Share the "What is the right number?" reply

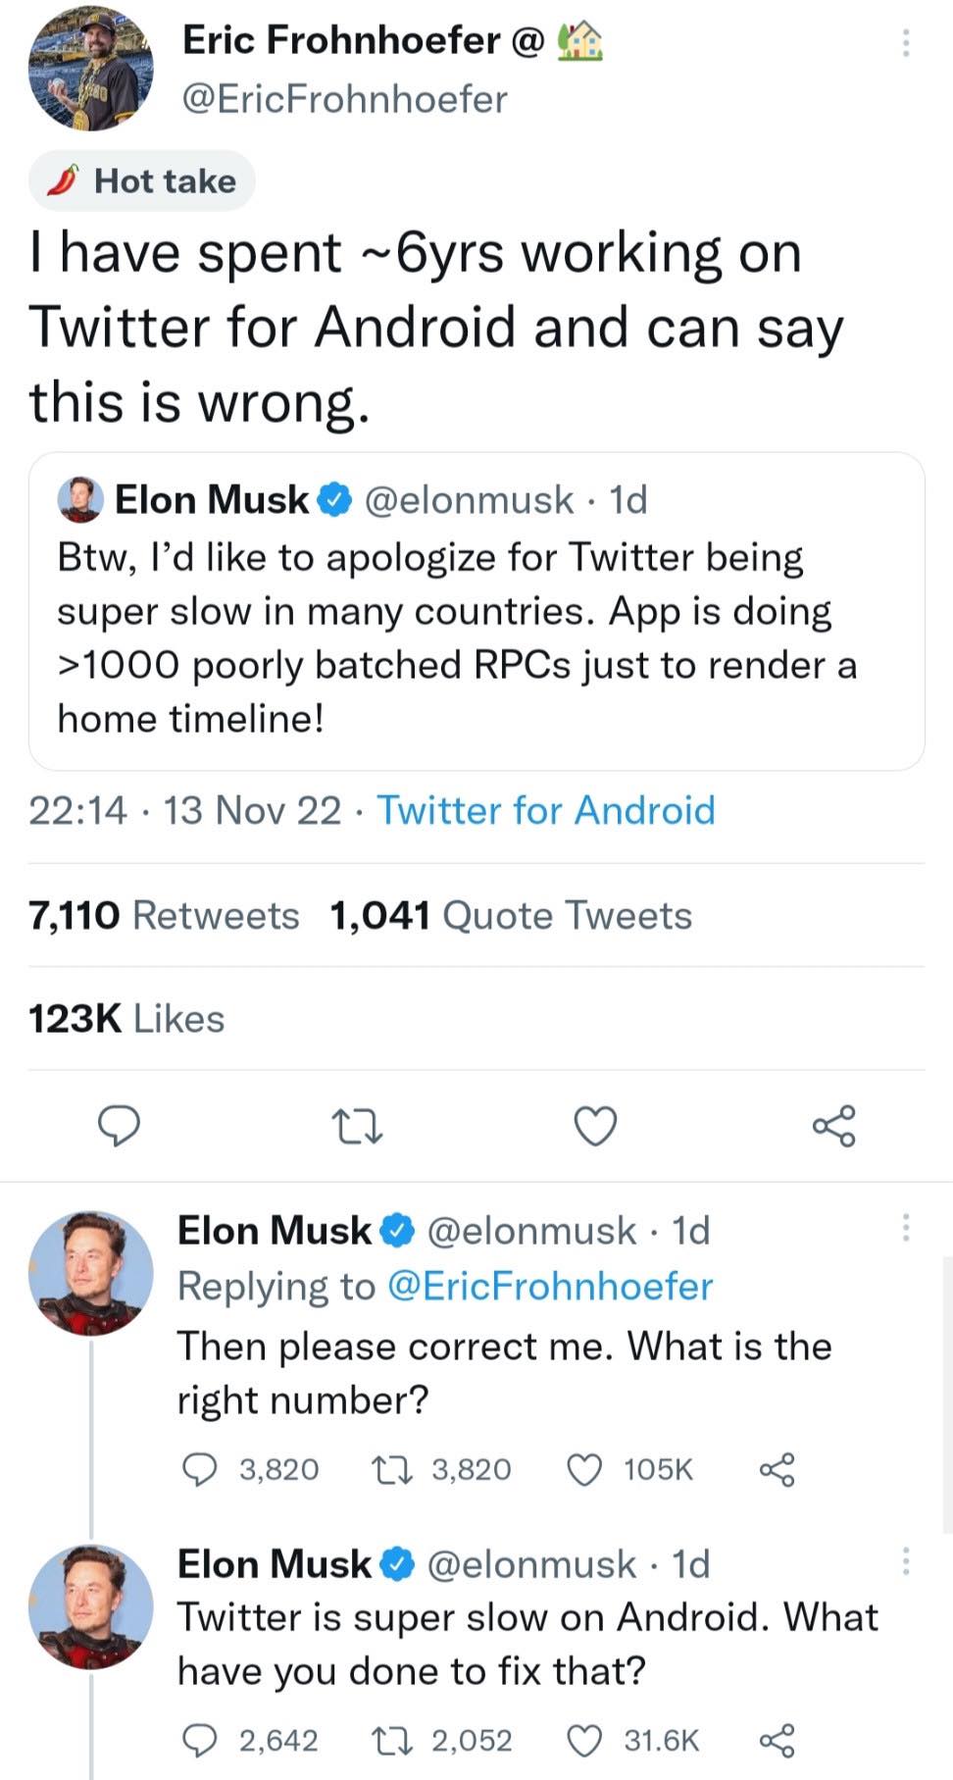(777, 1469)
